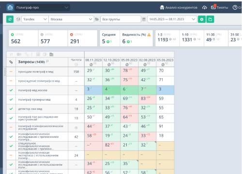
Task: Select the unchanged positions card 577
Action: [x=53, y=38]
